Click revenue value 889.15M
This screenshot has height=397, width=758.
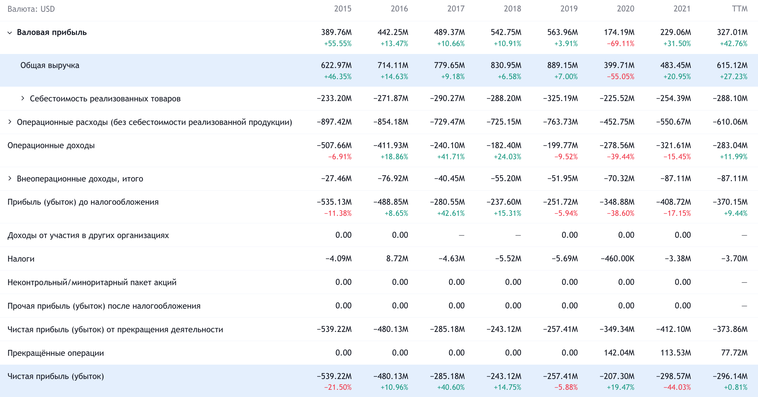[x=563, y=65]
